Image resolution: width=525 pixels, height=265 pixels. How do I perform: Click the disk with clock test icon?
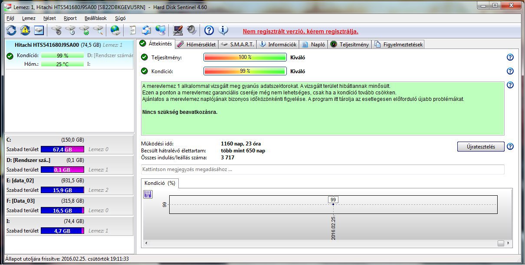click(70, 30)
